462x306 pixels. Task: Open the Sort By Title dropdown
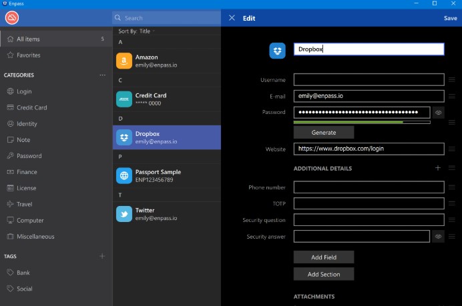[137, 31]
